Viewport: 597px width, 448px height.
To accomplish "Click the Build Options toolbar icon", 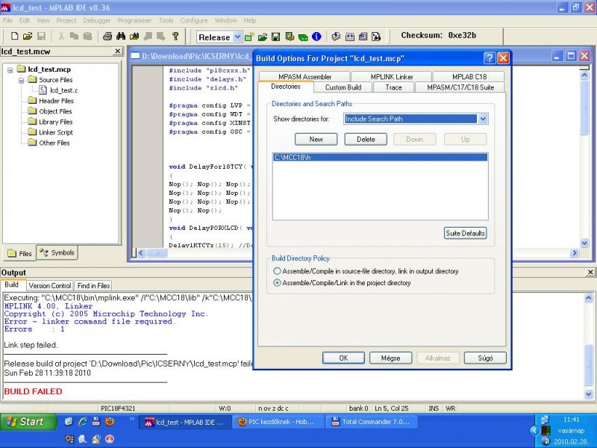I will [x=290, y=37].
